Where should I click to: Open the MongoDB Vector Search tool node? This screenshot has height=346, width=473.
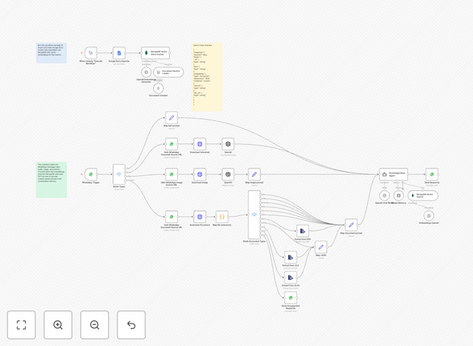point(423,196)
